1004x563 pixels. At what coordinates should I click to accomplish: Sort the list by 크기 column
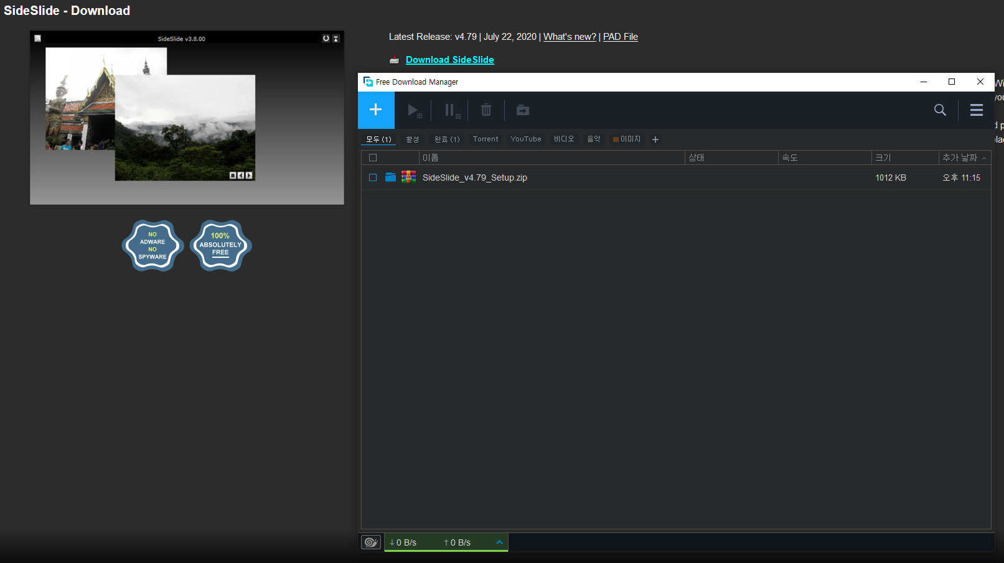[905, 158]
